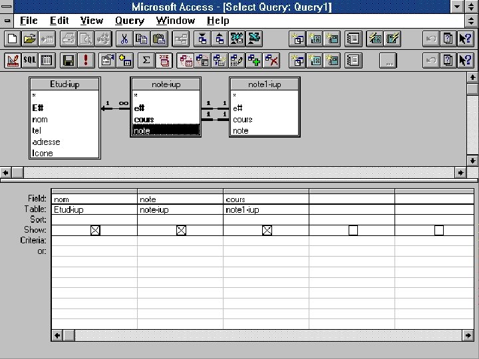Image resolution: width=479 pixels, height=359 pixels.
Task: Select the cours field in note-iup list
Action: (166, 120)
